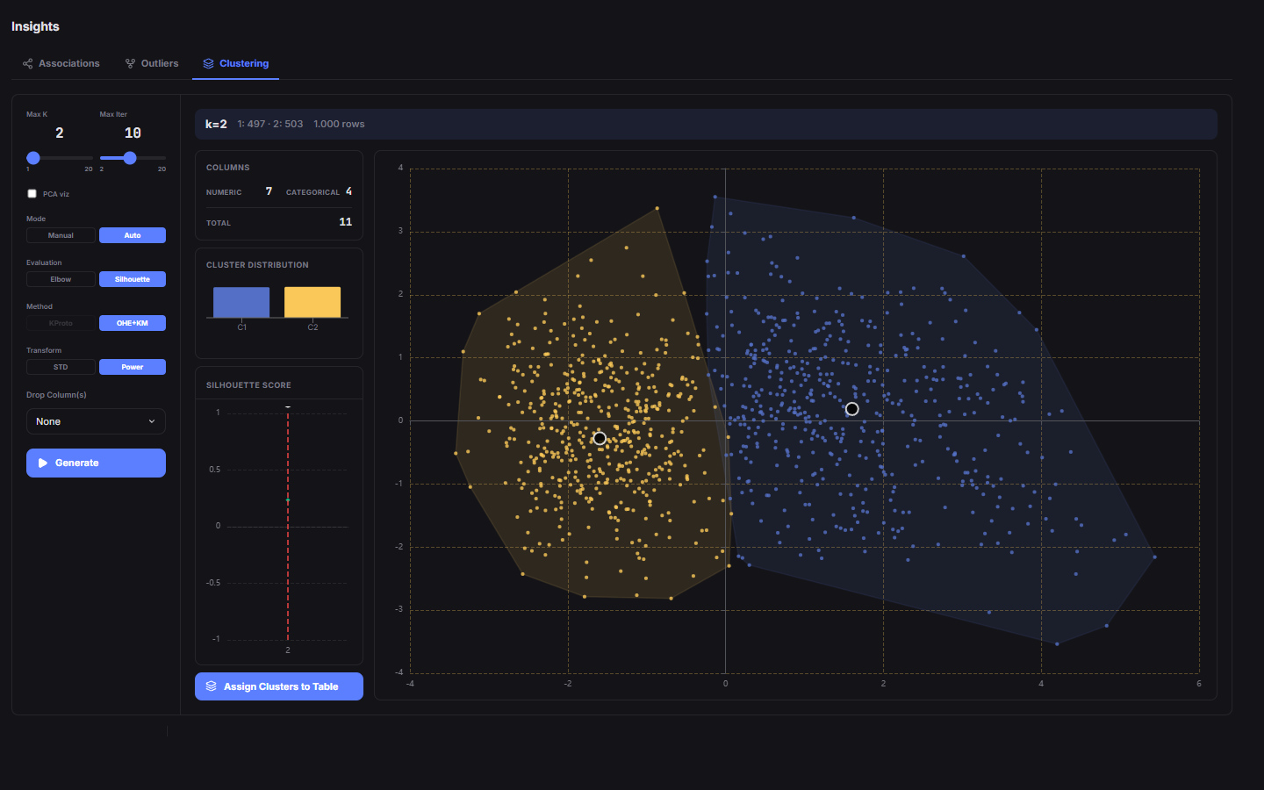Open the Associations tab
This screenshot has width=1264, height=790.
pyautogui.click(x=61, y=64)
